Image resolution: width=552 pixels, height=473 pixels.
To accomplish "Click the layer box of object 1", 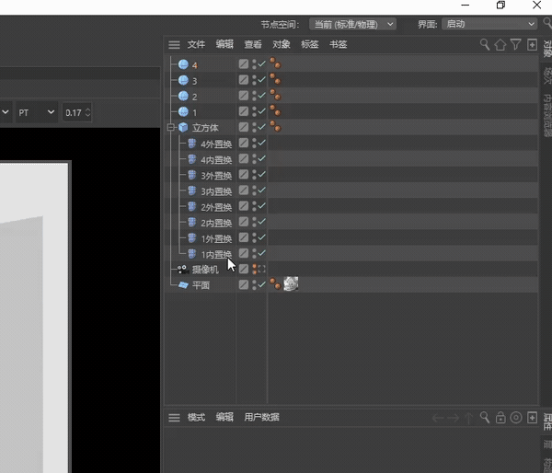I will coord(244,111).
